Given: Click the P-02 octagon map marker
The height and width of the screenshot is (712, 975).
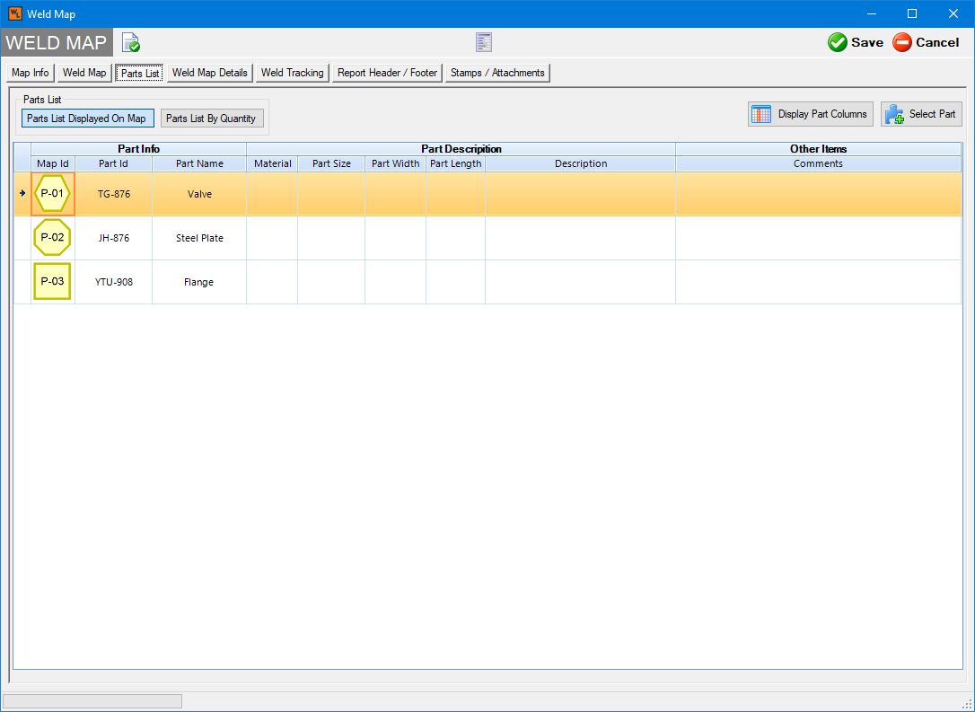Looking at the screenshot, I should (52, 238).
